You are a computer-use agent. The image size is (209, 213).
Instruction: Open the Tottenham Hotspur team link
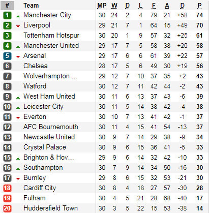[x=51, y=35]
